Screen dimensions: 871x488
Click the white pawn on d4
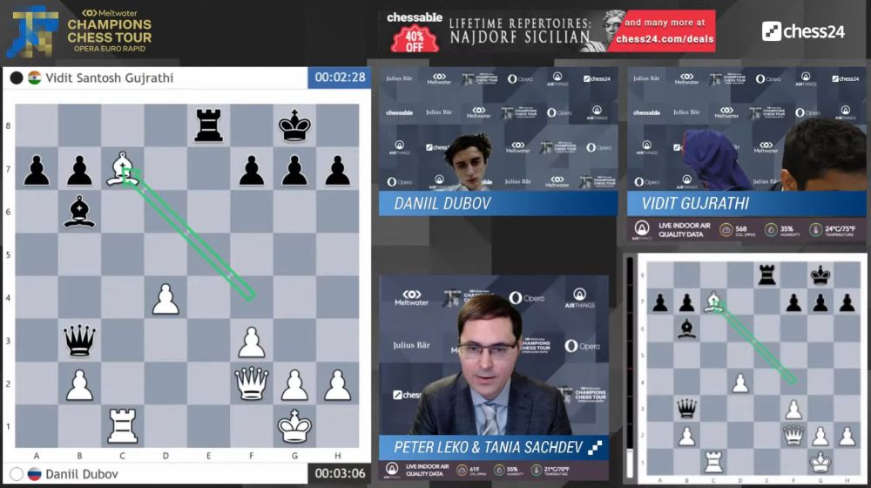pyautogui.click(x=165, y=299)
